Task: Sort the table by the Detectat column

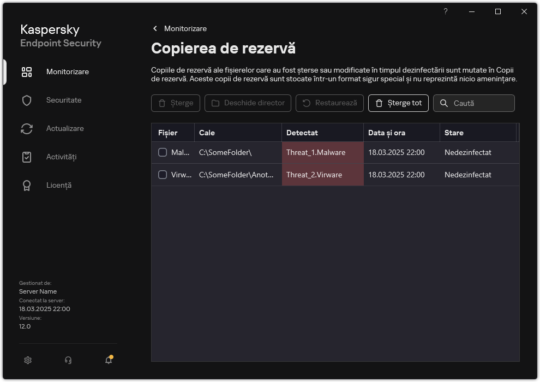Action: [x=322, y=133]
